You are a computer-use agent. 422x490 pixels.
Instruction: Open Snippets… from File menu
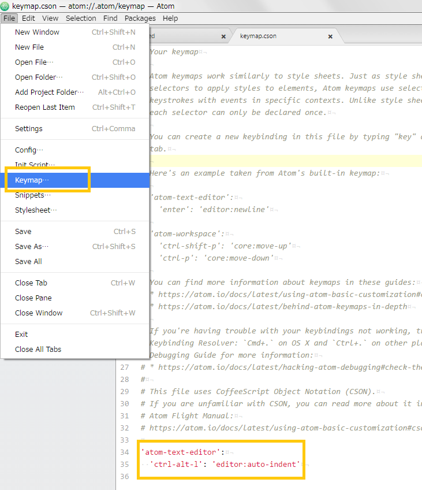(x=75, y=195)
